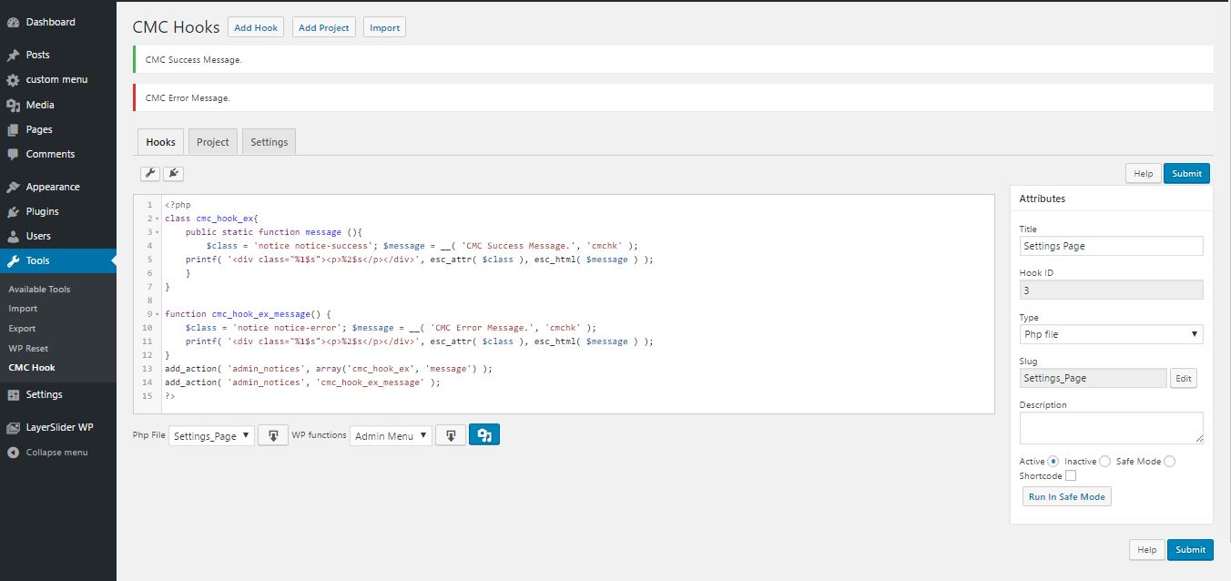Screen dimensions: 1231x581
Task: Click the Run In Safe Mode button
Action: 1067,496
